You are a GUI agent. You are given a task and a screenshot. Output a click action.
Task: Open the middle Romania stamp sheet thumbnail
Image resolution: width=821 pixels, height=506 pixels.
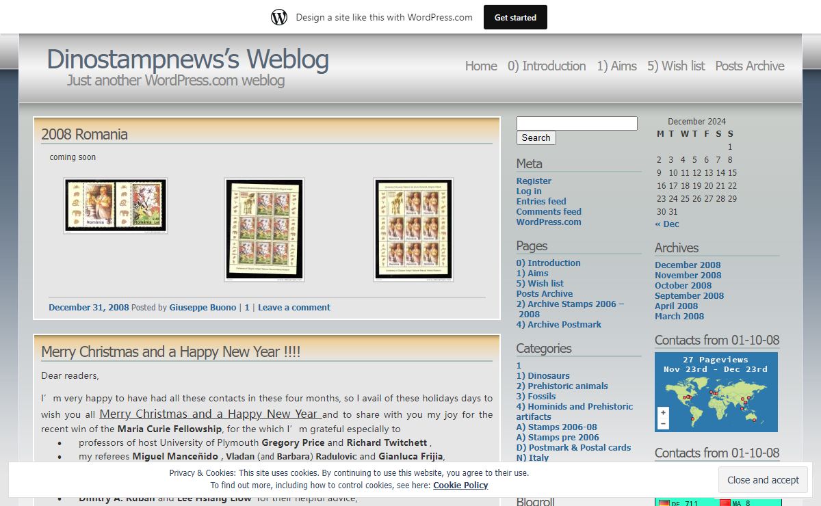tap(264, 230)
